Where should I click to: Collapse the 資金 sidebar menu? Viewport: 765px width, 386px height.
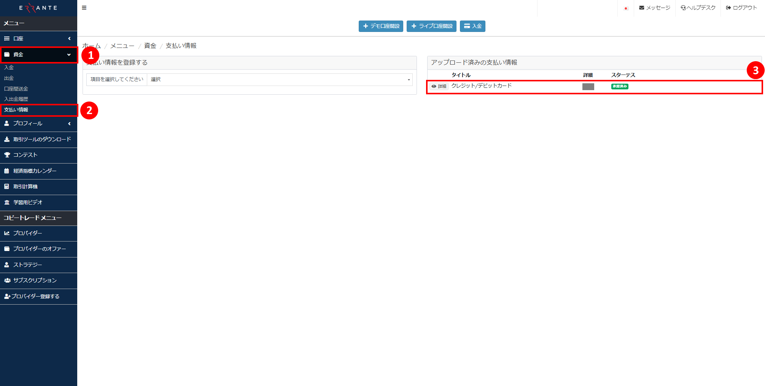[x=38, y=55]
